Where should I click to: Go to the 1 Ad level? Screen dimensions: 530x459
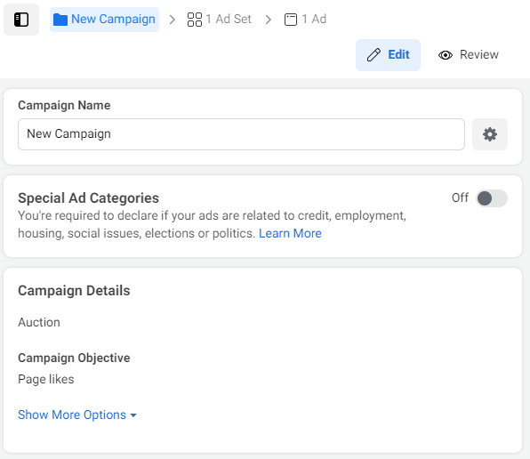pyautogui.click(x=305, y=20)
